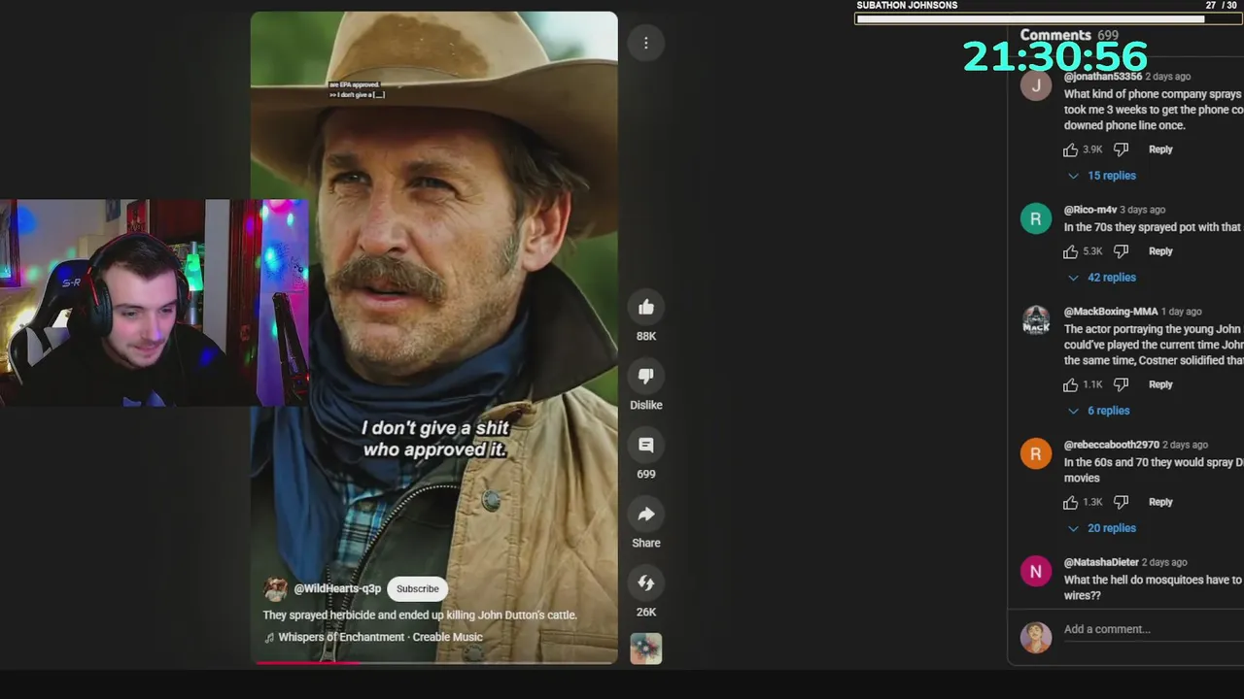Expand 20 replies under @rebeccabooth2970
Viewport: 1244px width, 699px height.
1102,528
